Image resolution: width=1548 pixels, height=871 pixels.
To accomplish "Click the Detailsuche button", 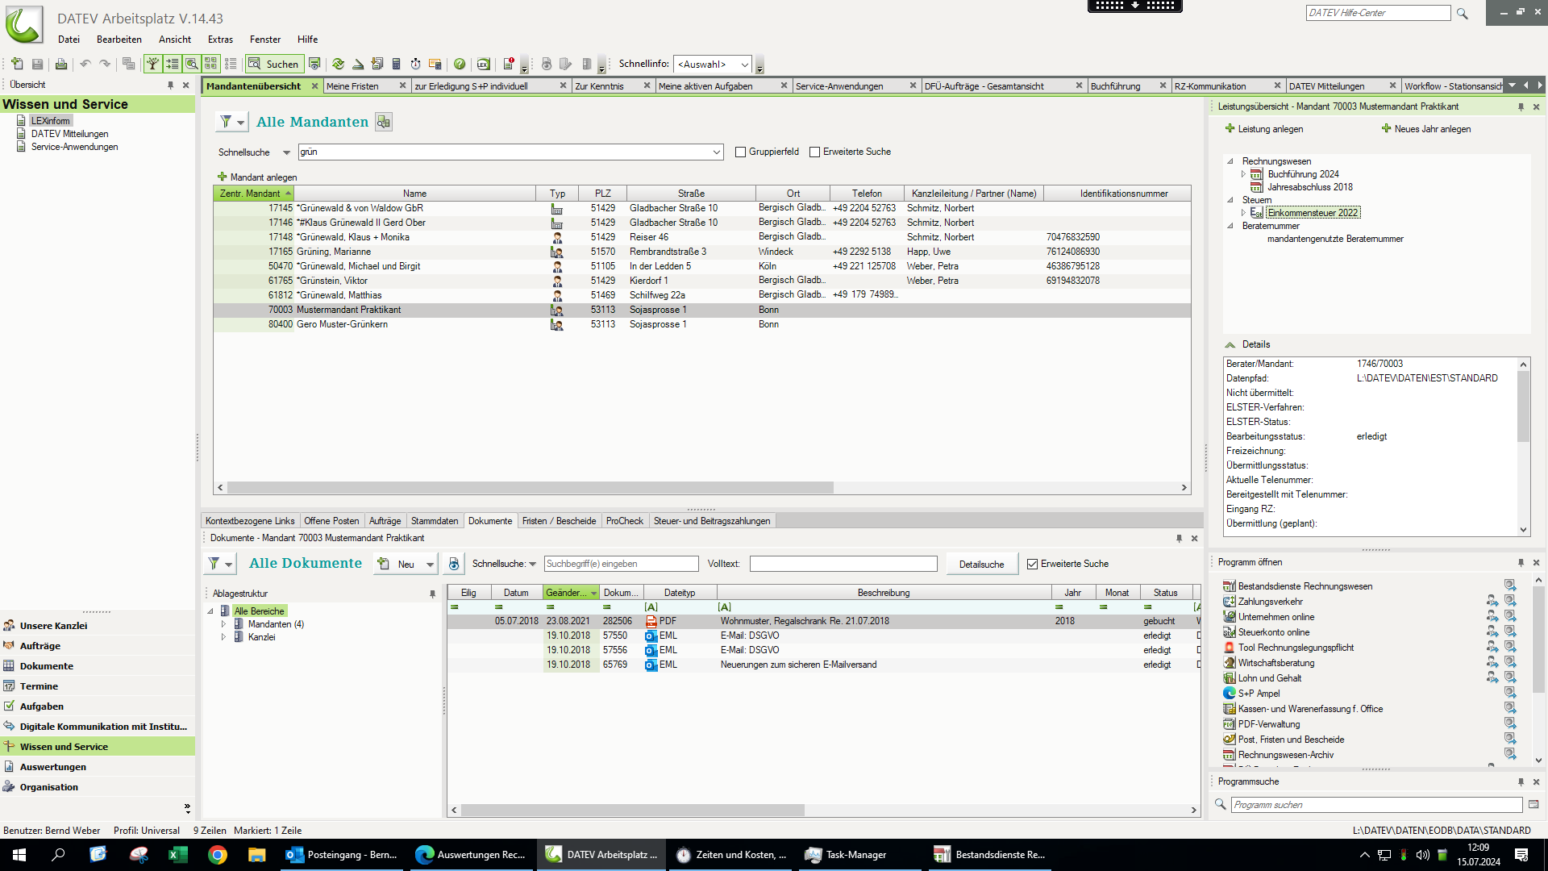I will (981, 565).
